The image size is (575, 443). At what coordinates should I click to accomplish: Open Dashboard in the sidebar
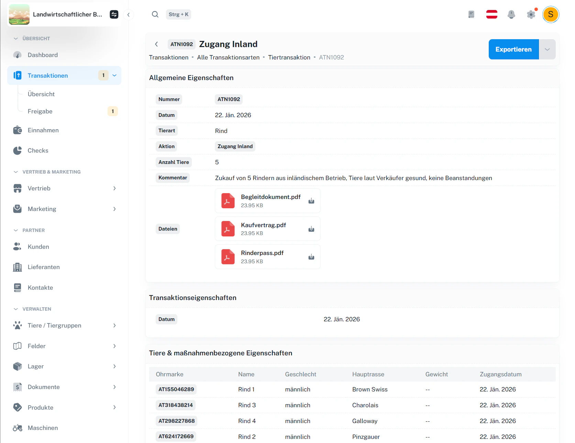[64, 55]
